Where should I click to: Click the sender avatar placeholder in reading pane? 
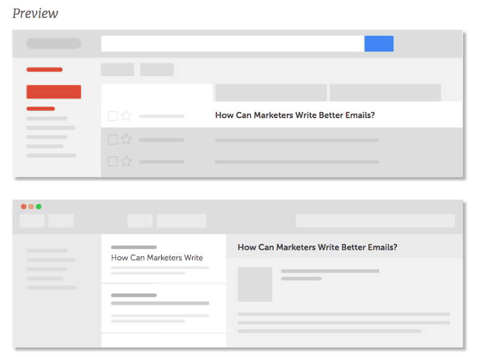click(255, 285)
